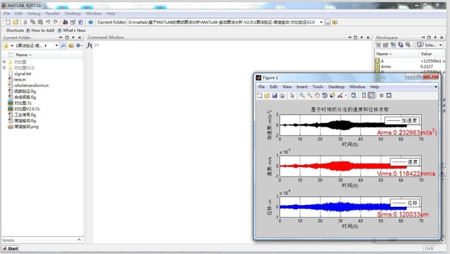
Task: Save workspace variables icon
Action: [x=400, y=44]
